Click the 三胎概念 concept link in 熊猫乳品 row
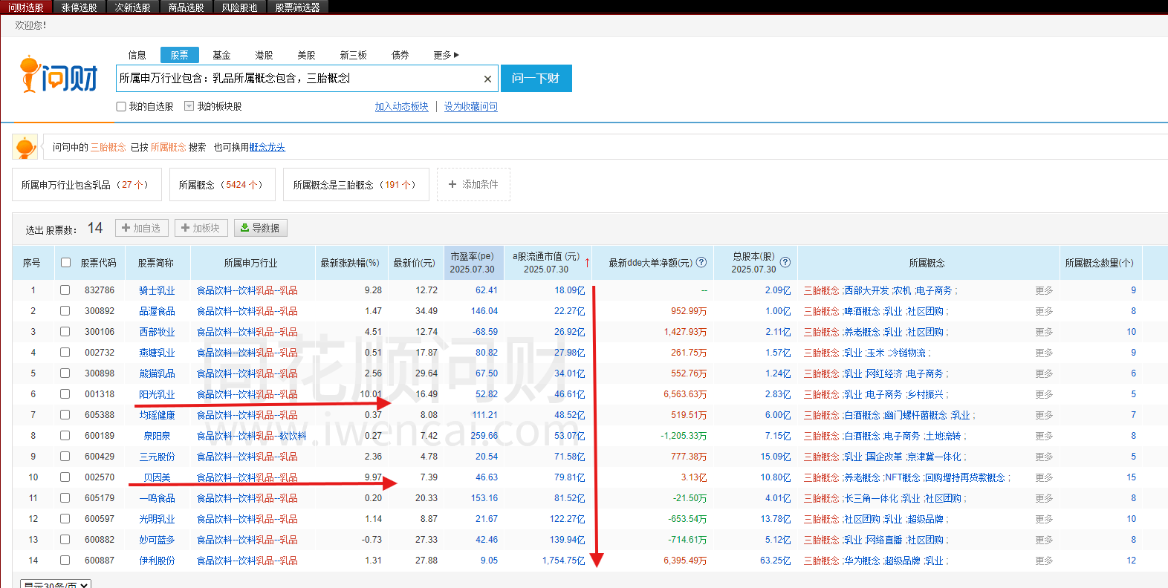Viewport: 1168px width, 588px height. [821, 373]
